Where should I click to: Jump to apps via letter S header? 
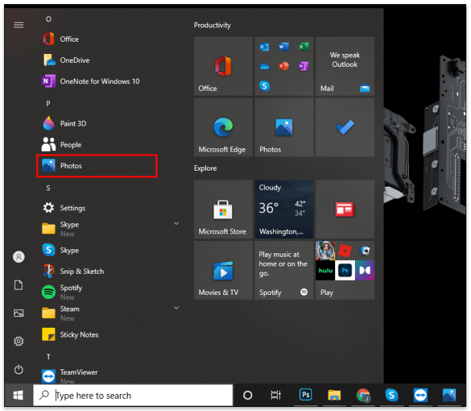point(48,188)
